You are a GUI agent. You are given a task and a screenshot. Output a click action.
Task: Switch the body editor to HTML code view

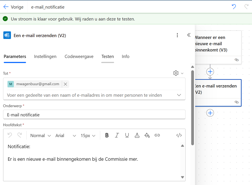coord(179,135)
